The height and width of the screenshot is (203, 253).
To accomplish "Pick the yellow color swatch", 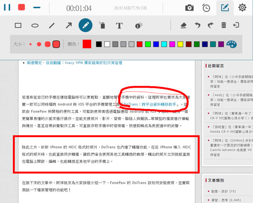I will (180, 44).
